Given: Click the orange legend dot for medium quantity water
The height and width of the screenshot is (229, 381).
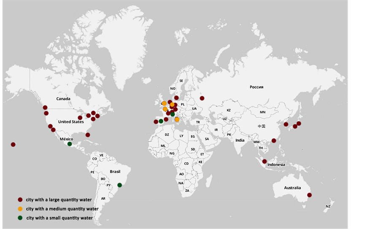Looking at the screenshot, I should (20, 209).
